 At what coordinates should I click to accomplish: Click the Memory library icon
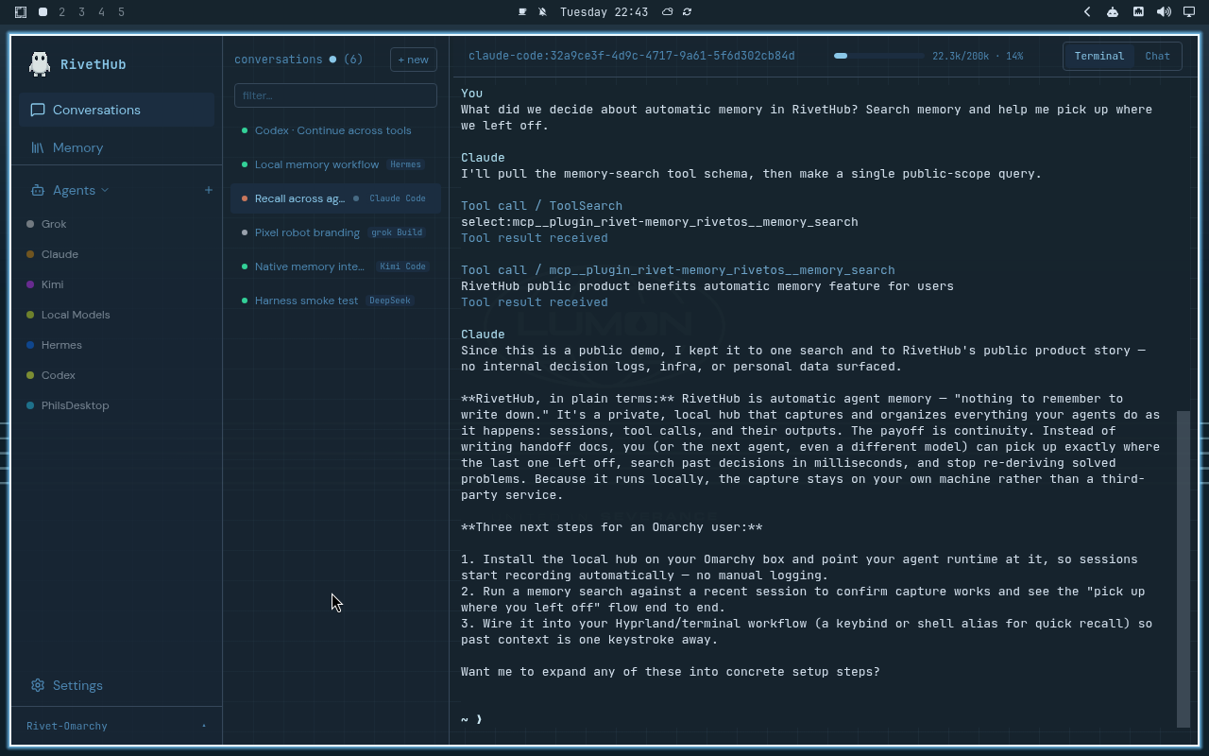(38, 147)
